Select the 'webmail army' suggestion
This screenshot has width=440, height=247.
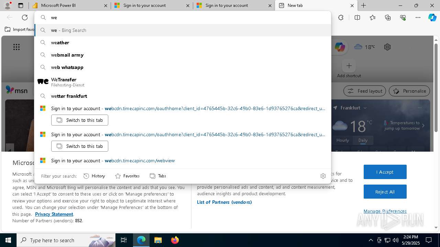pos(183,55)
